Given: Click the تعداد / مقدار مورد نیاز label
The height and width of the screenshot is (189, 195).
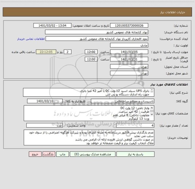Looking at the screenshot, I should click(174, 126).
